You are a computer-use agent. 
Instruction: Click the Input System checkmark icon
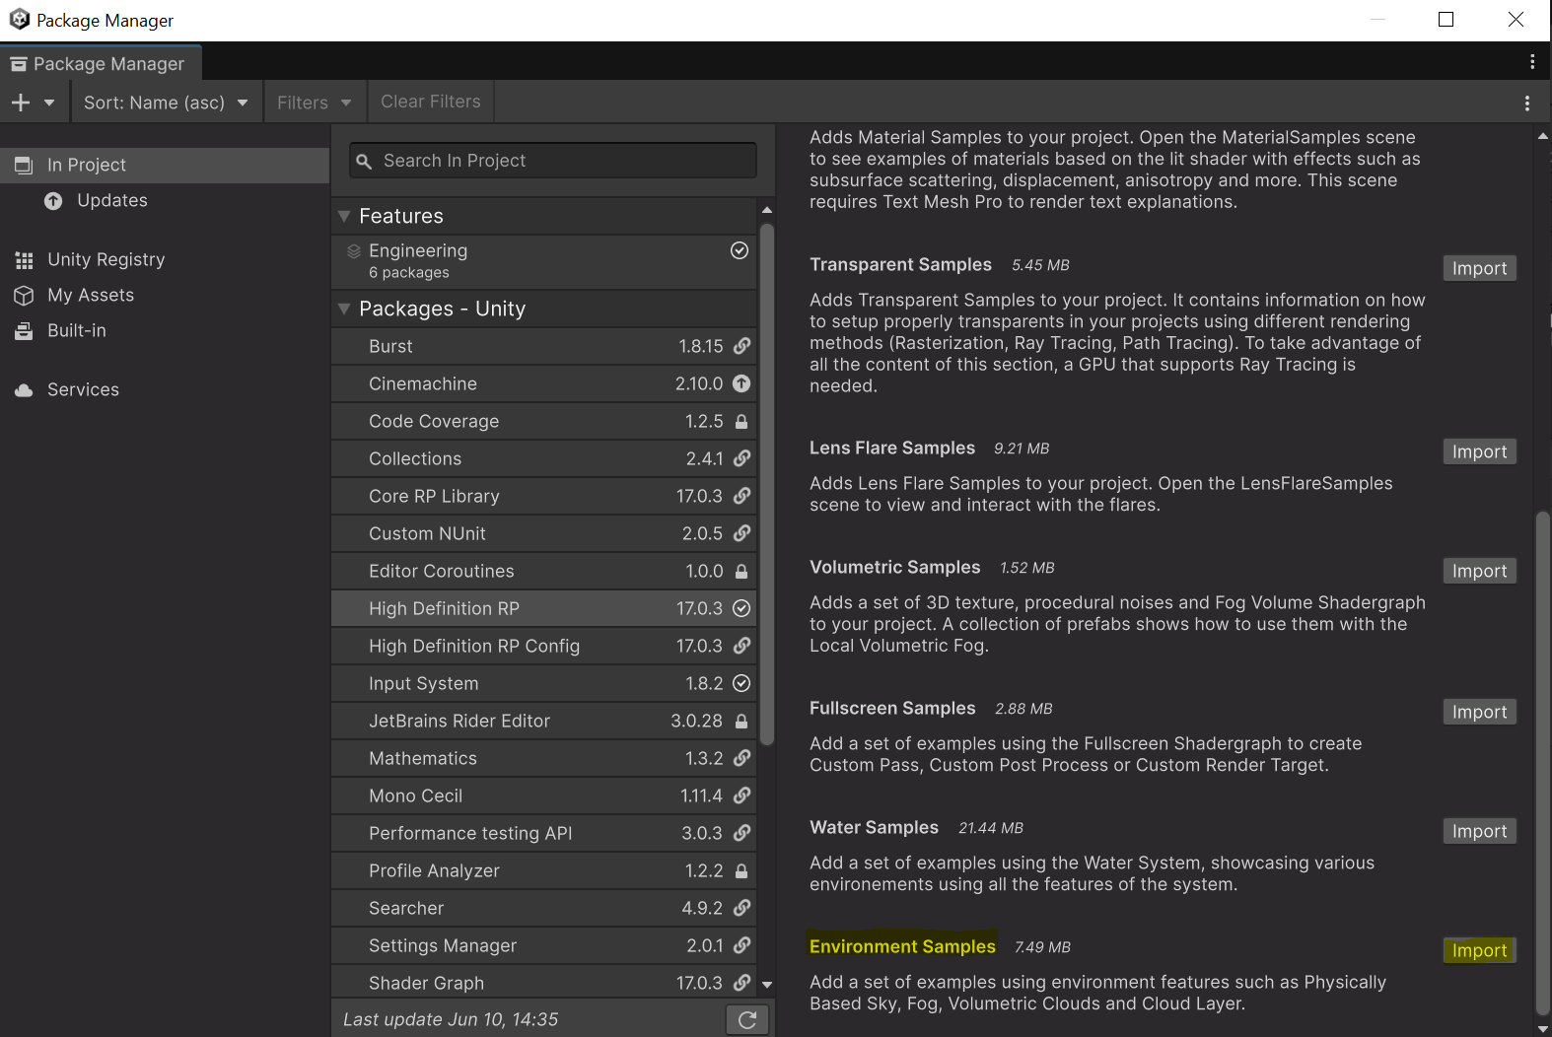click(x=741, y=683)
